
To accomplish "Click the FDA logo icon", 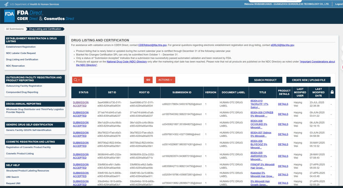I will click(9, 14).
